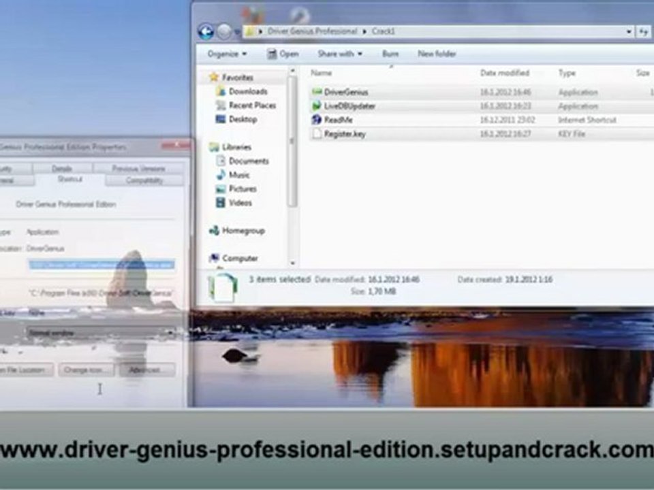This screenshot has width=654, height=490.
Task: Click the selected items preview thumbnail
Action: (223, 287)
